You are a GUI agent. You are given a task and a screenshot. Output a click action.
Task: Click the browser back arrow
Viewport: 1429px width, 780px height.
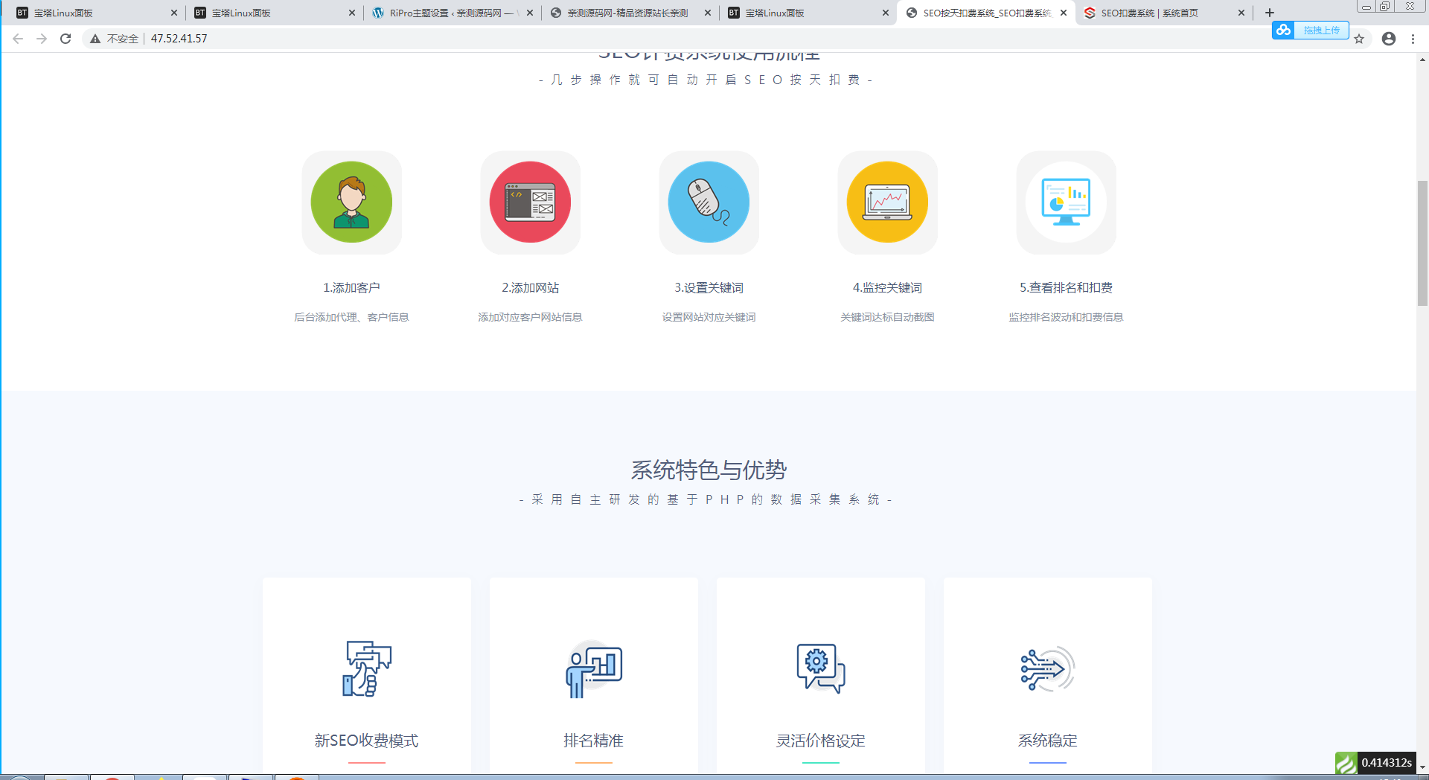point(18,39)
